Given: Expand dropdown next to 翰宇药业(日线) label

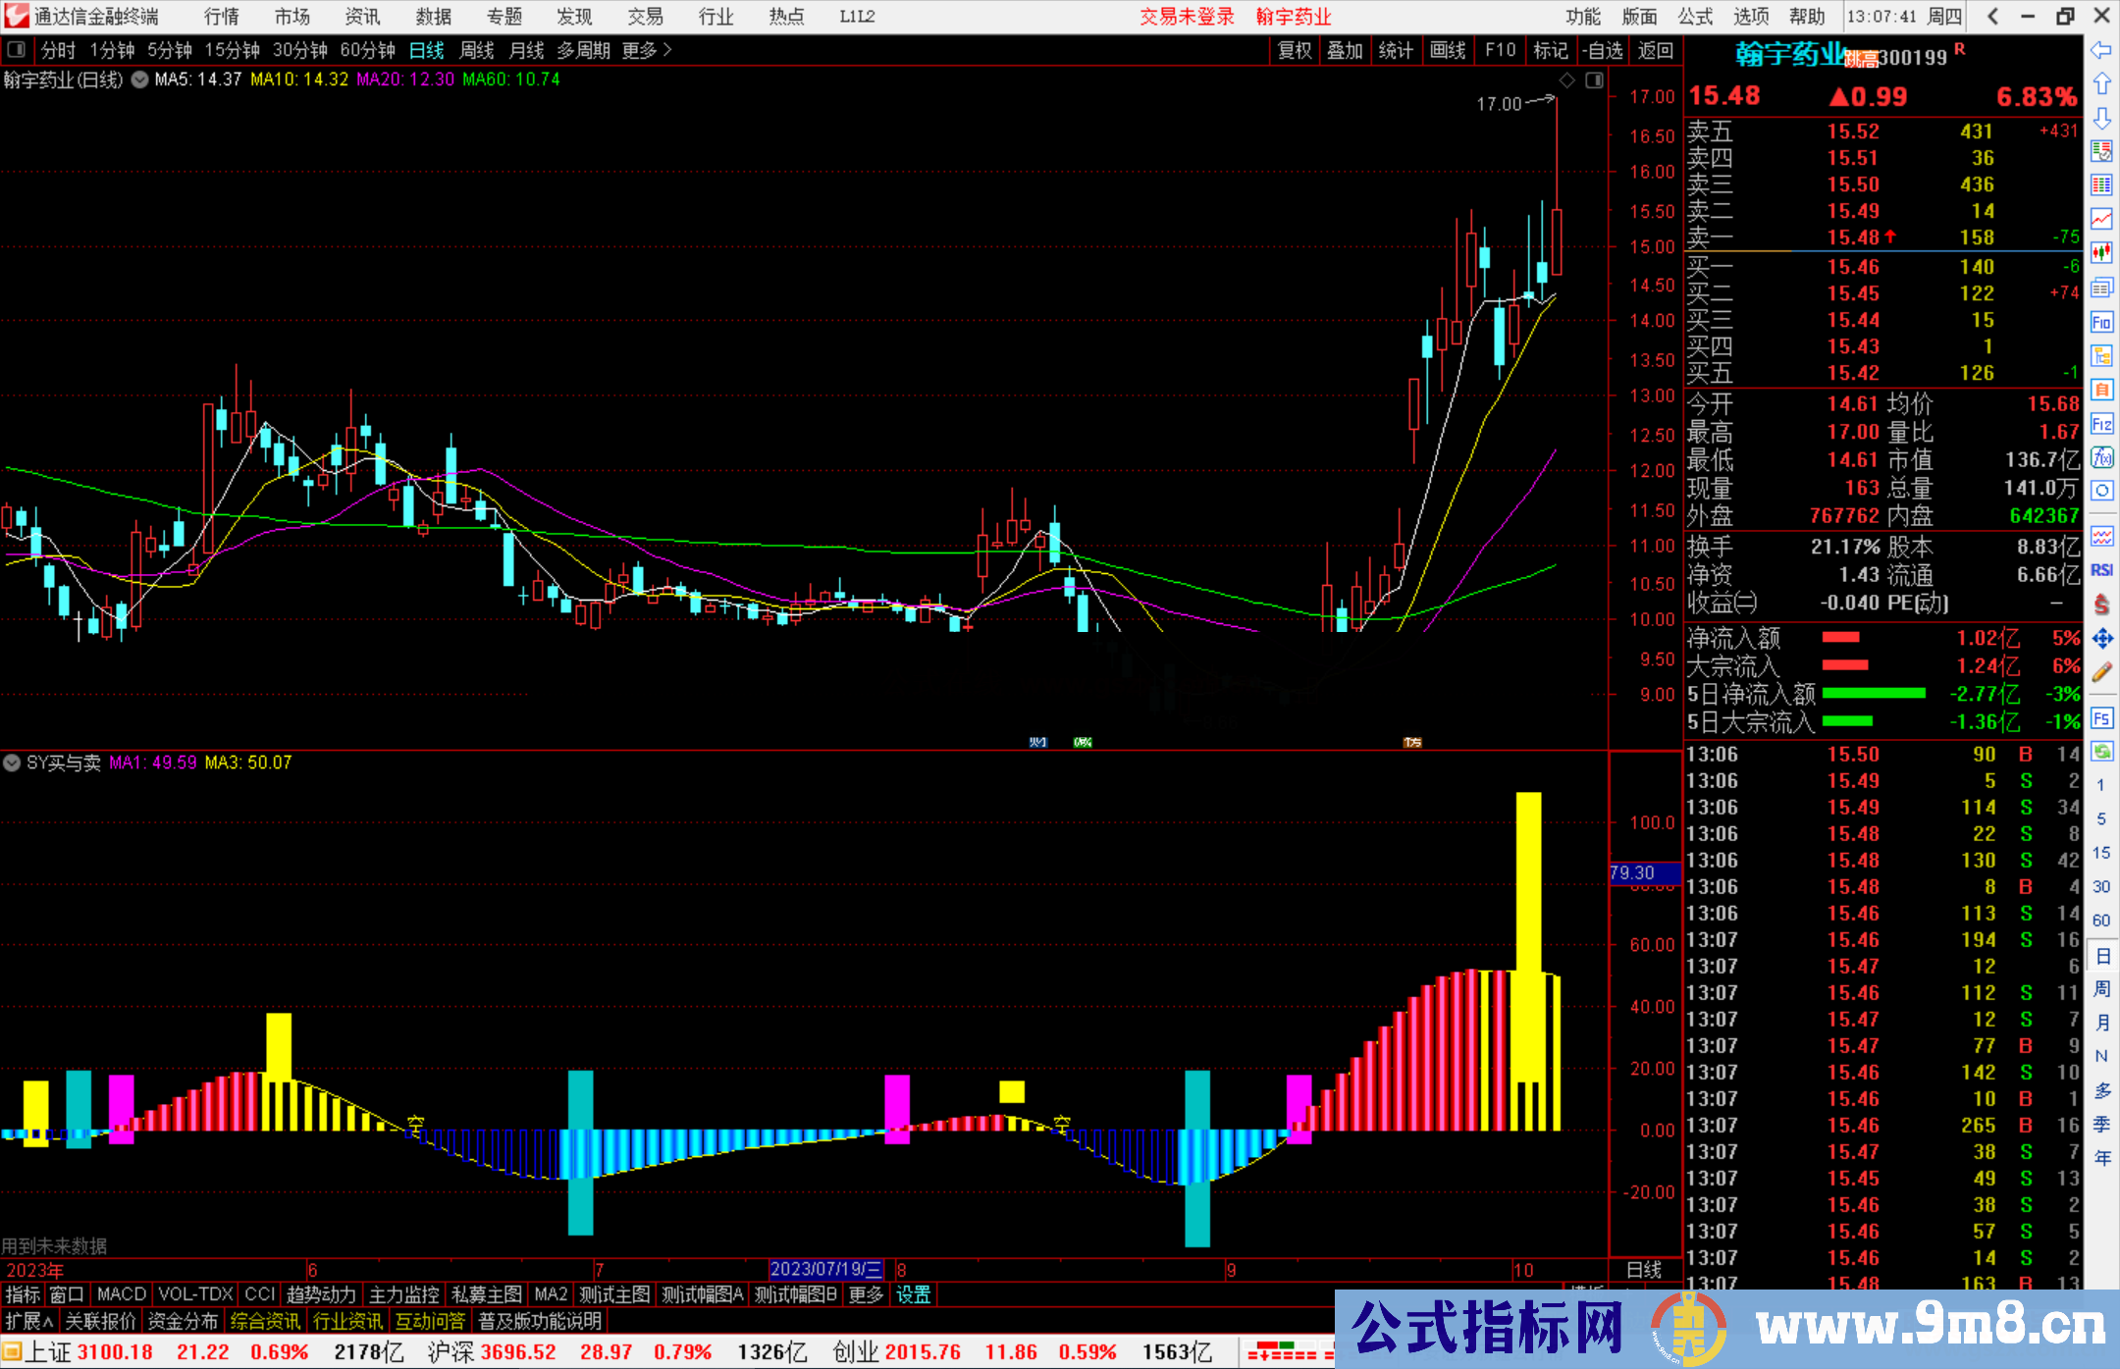Looking at the screenshot, I should click(x=139, y=79).
